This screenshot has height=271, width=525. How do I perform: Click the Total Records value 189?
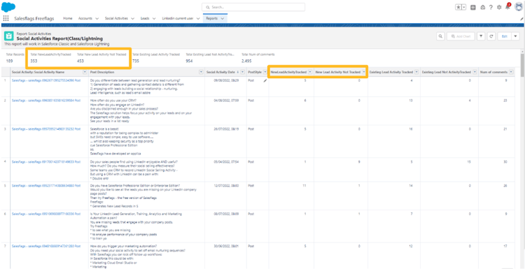coord(10,61)
